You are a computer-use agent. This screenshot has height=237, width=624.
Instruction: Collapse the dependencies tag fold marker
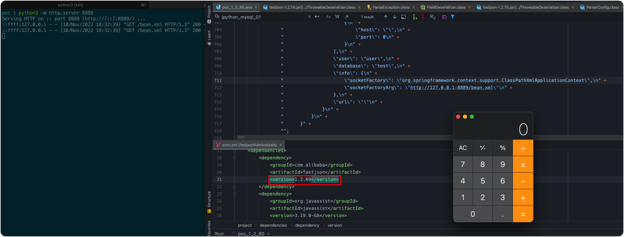(235, 151)
